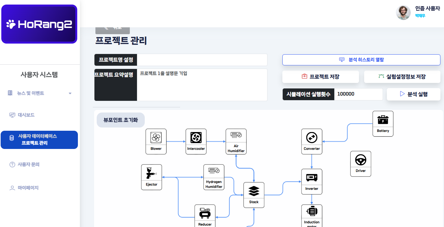This screenshot has height=227, width=444.
Task: Open the 대시보드 sidebar menu
Action: click(x=26, y=115)
